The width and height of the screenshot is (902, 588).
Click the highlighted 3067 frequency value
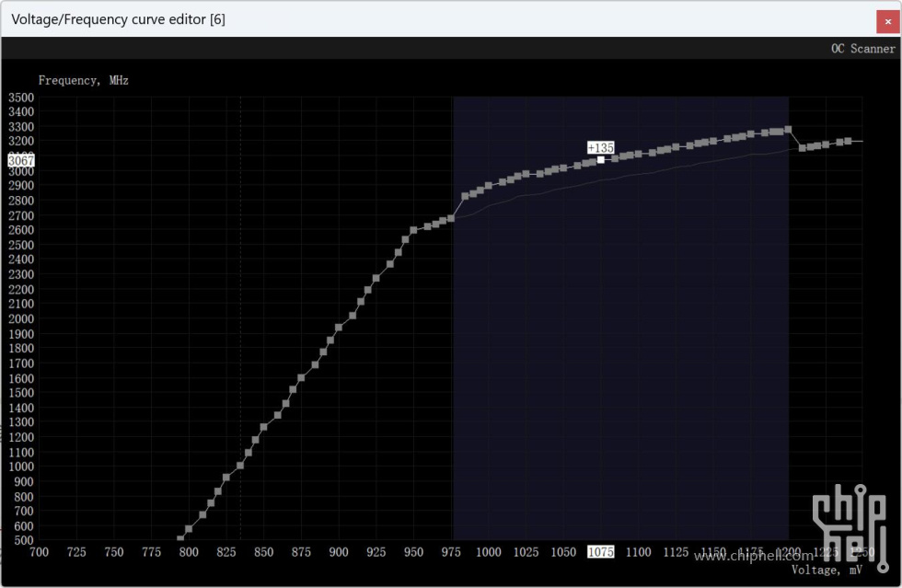pyautogui.click(x=20, y=160)
